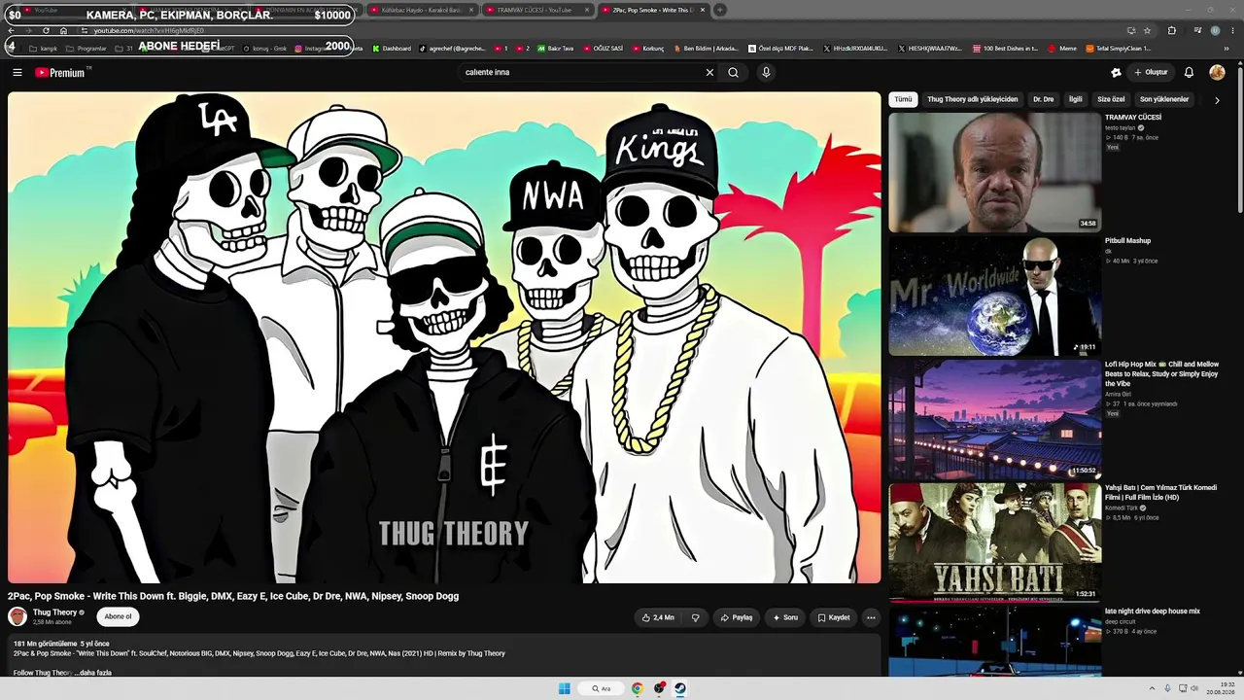
Task: Open the Dashboard bookmark
Action: pyautogui.click(x=392, y=49)
